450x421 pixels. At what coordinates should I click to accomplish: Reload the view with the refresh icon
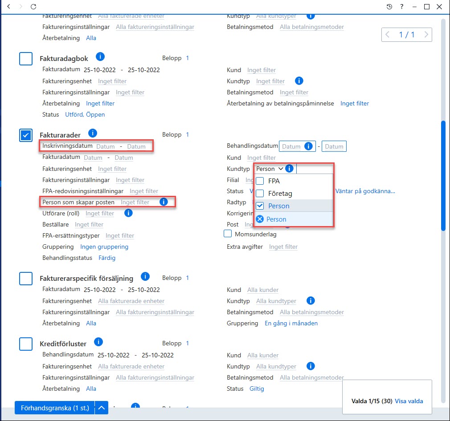33,6
